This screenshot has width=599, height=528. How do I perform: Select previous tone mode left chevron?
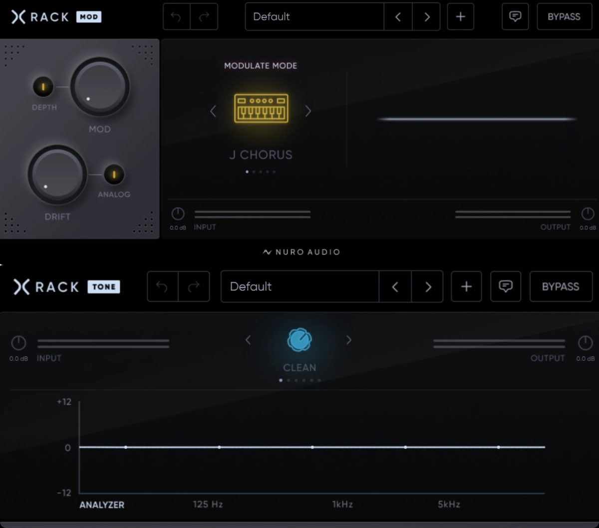pyautogui.click(x=248, y=340)
